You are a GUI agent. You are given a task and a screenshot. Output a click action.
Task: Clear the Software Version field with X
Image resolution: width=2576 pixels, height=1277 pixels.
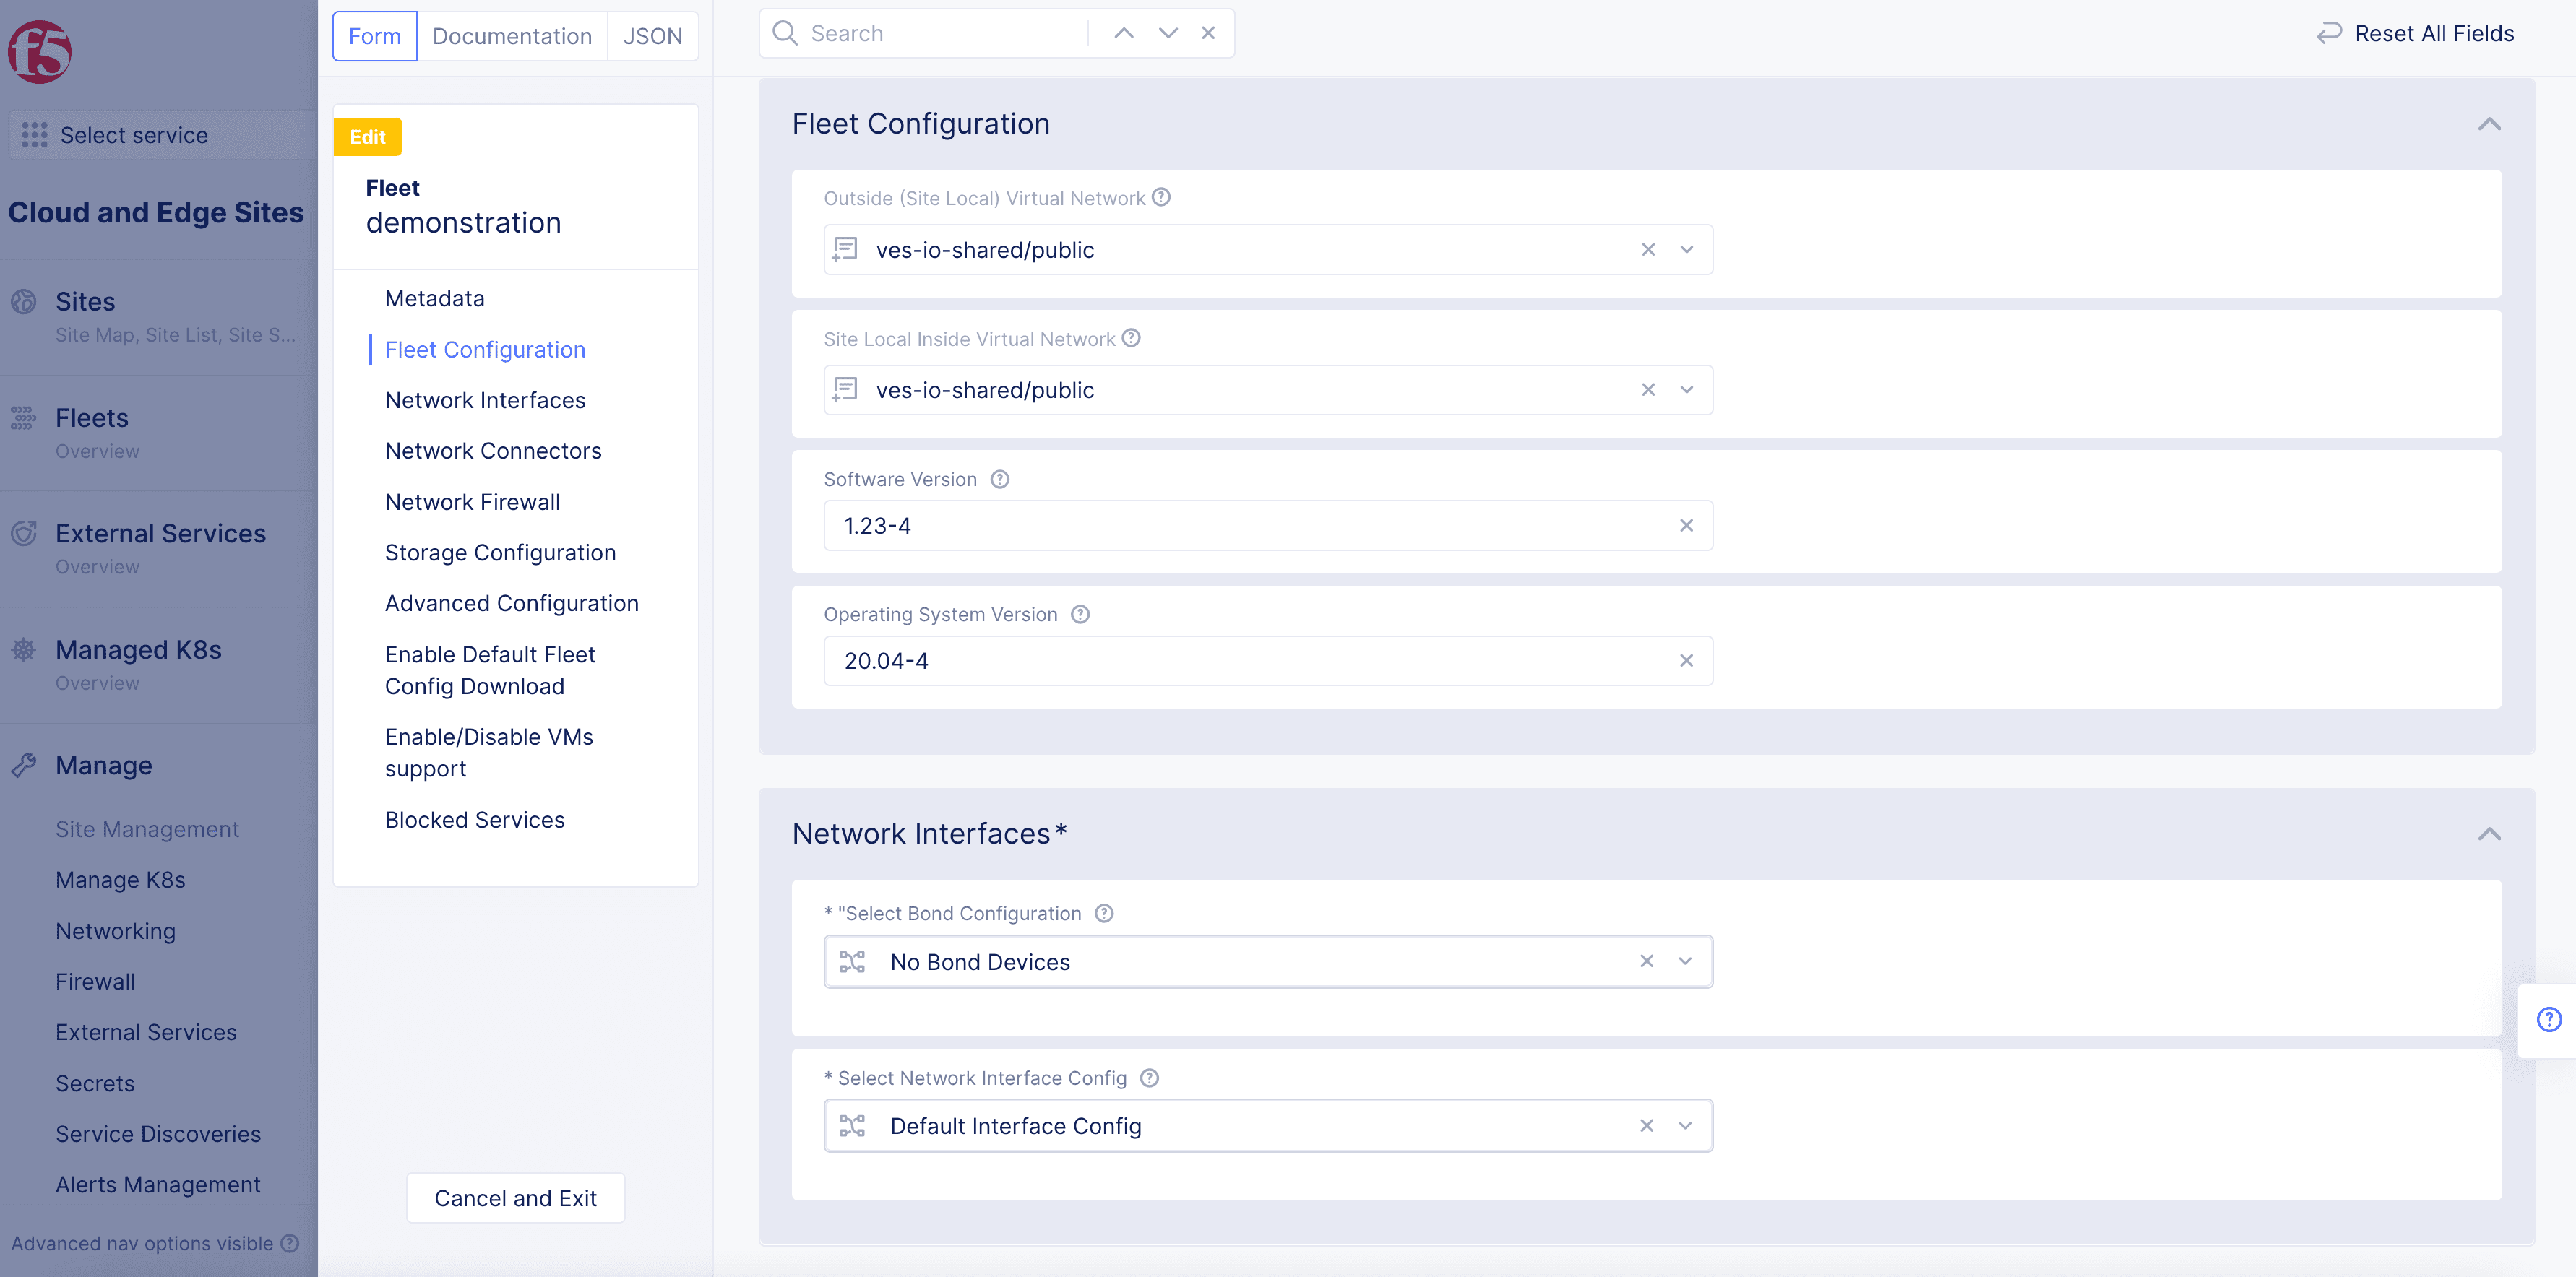click(1686, 526)
